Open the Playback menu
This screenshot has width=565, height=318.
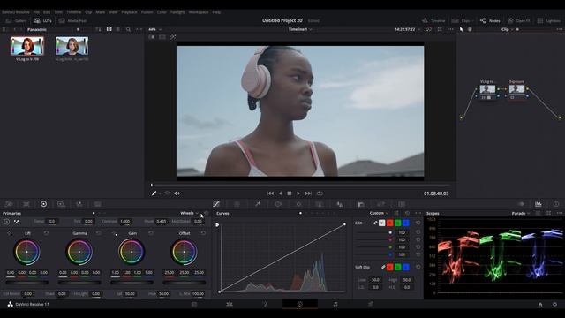[x=129, y=12]
